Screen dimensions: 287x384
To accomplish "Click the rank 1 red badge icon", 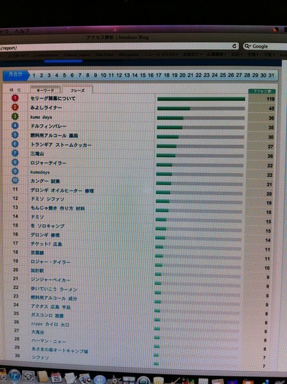I will point(15,98).
